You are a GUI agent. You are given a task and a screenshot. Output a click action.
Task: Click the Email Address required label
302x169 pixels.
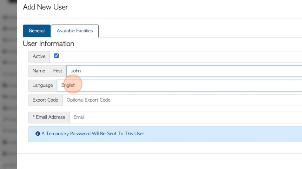[49, 117]
